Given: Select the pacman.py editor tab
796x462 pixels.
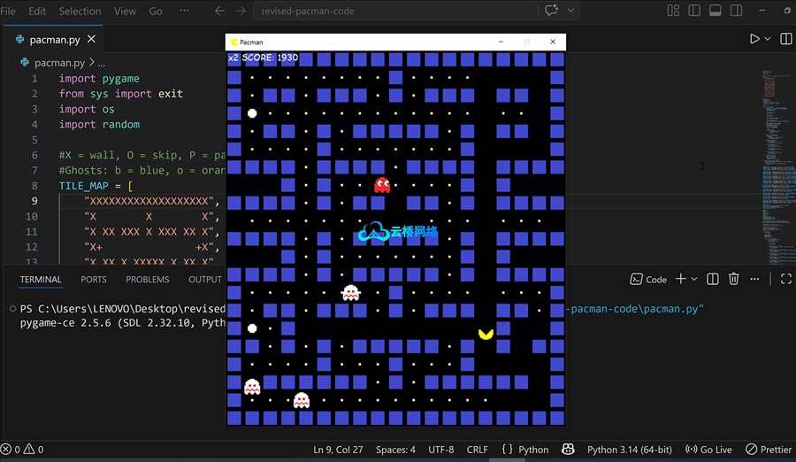Looking at the screenshot, I should pyautogui.click(x=55, y=39).
